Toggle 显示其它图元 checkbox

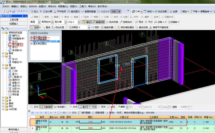(32, 44)
